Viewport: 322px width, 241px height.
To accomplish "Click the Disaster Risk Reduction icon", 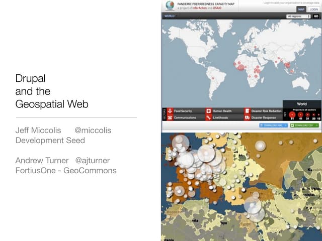I will coord(248,111).
